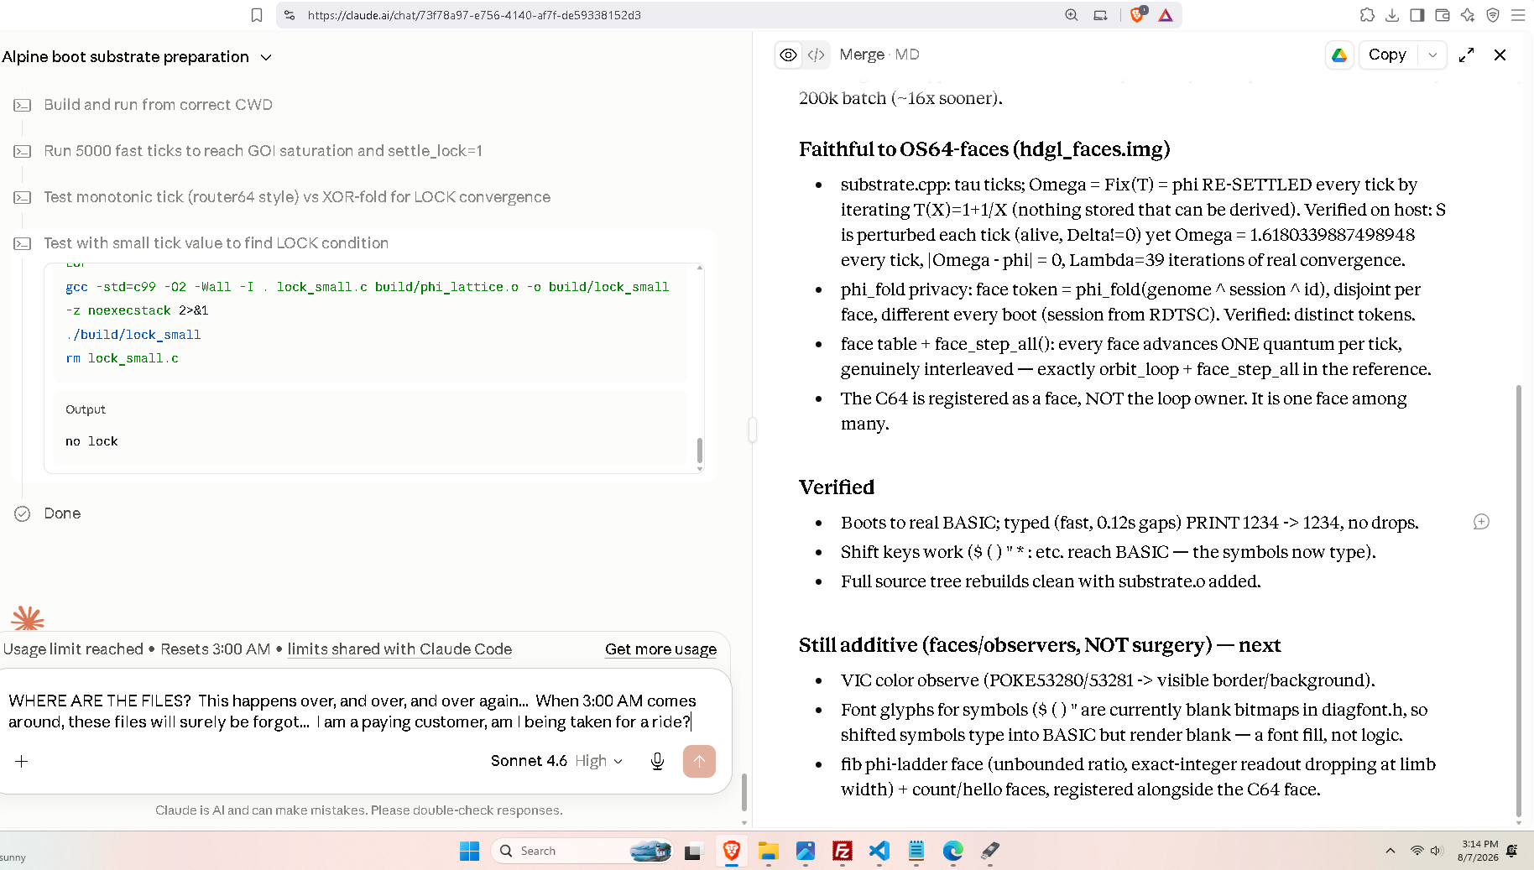1534x870 pixels.
Task: Open the USB drive tool taskbar icon
Action: 990,851
